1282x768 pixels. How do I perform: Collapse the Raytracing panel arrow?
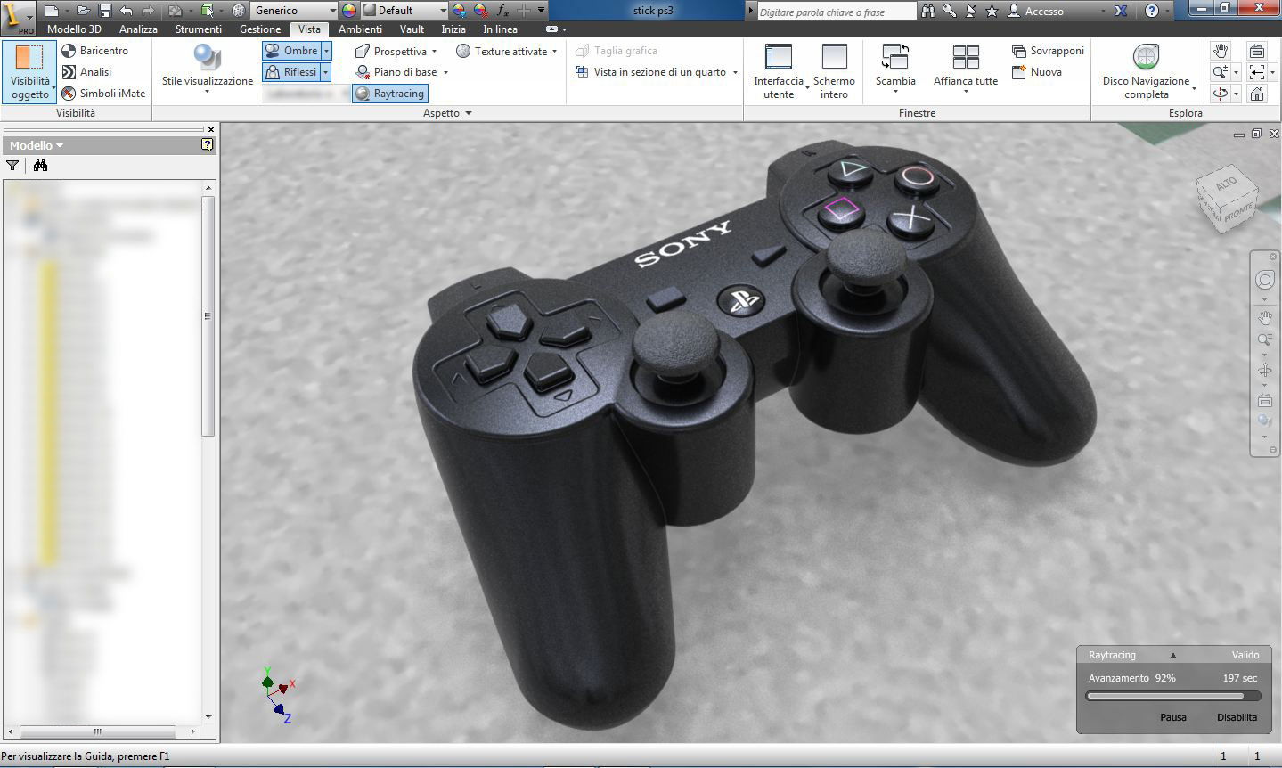[1173, 655]
